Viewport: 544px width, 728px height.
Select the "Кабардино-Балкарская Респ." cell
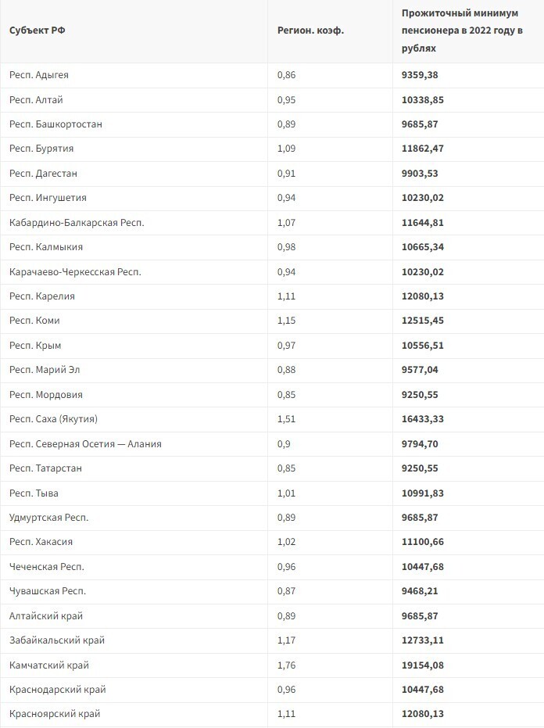click(77, 223)
